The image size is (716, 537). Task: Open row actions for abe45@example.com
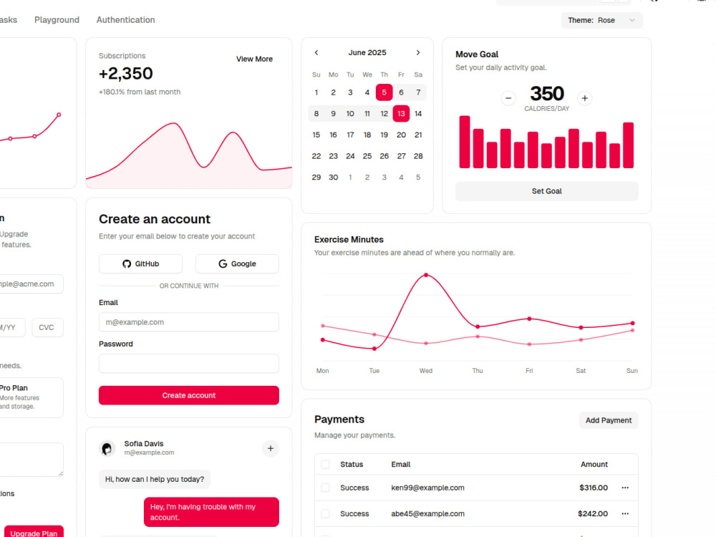coord(625,513)
